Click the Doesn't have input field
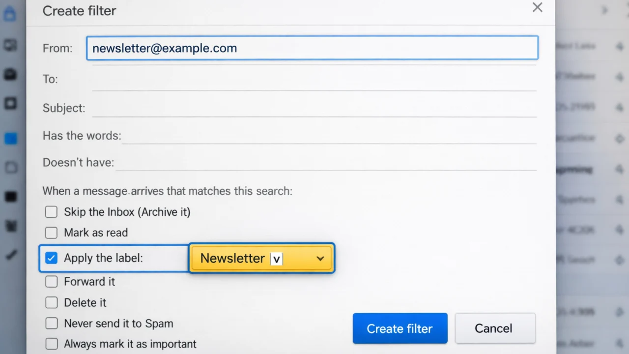 325,162
